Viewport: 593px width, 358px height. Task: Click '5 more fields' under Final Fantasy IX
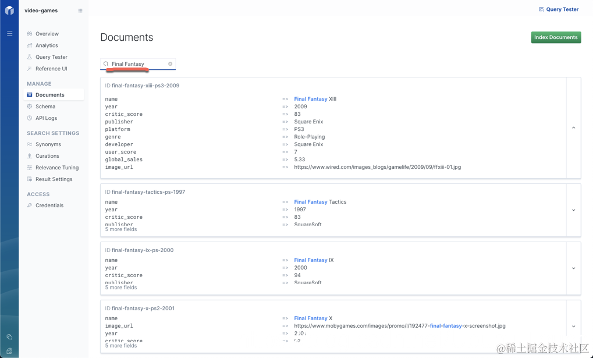pos(121,288)
